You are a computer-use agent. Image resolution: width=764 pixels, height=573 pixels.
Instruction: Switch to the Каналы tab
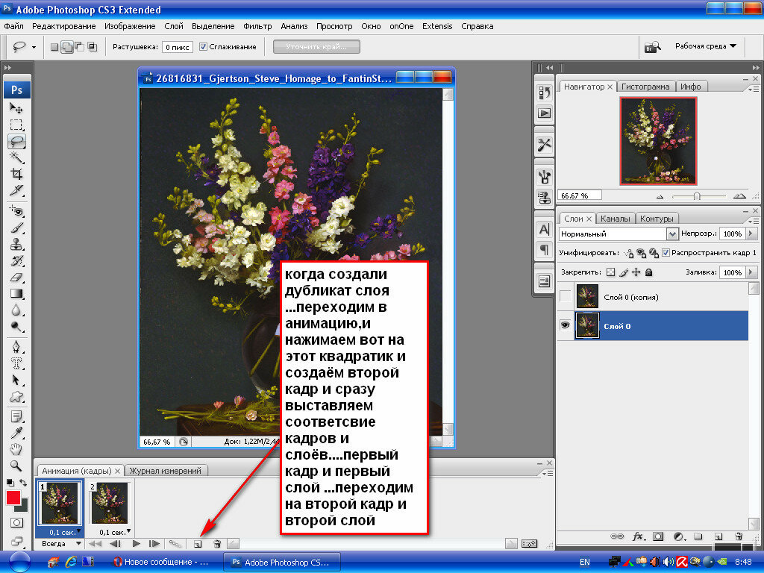coord(615,219)
